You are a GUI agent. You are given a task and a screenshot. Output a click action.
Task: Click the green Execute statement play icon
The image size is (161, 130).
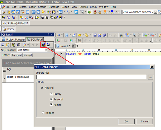tap(58, 40)
